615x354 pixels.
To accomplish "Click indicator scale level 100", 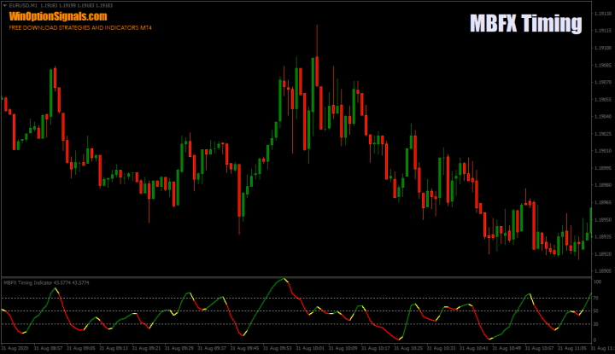I will click(x=597, y=282).
